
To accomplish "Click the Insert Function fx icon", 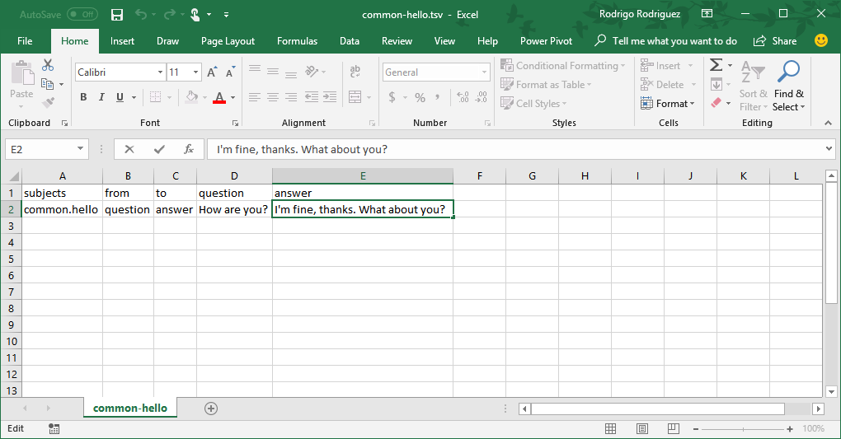I will [x=189, y=149].
